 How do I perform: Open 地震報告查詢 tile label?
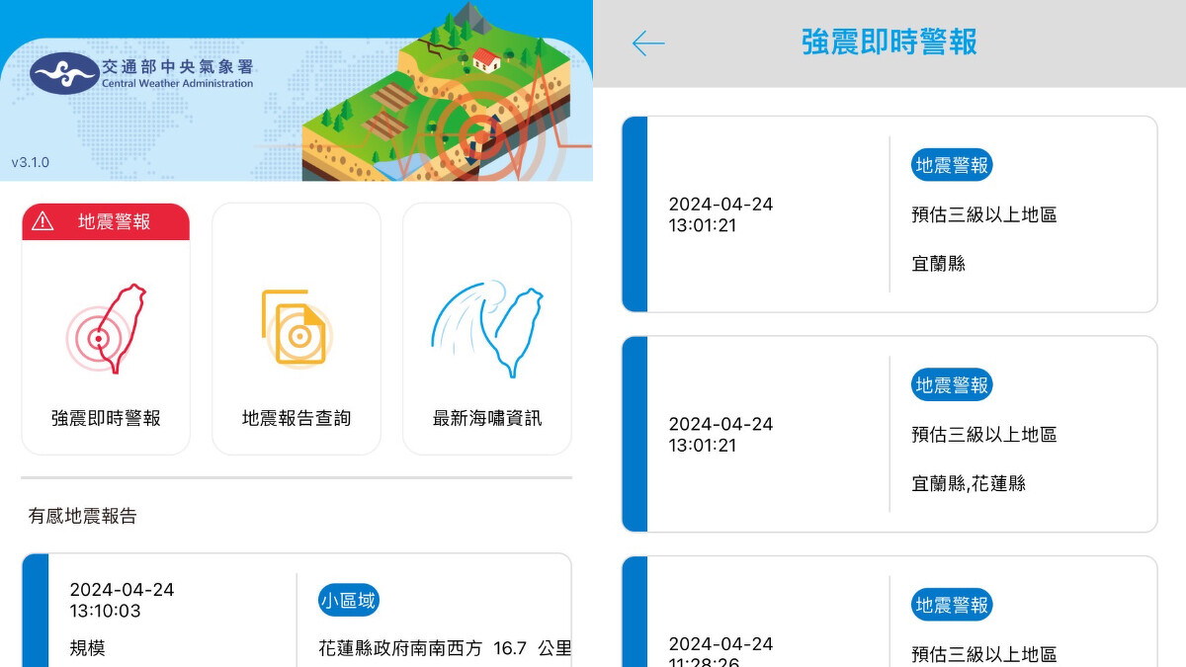click(296, 418)
